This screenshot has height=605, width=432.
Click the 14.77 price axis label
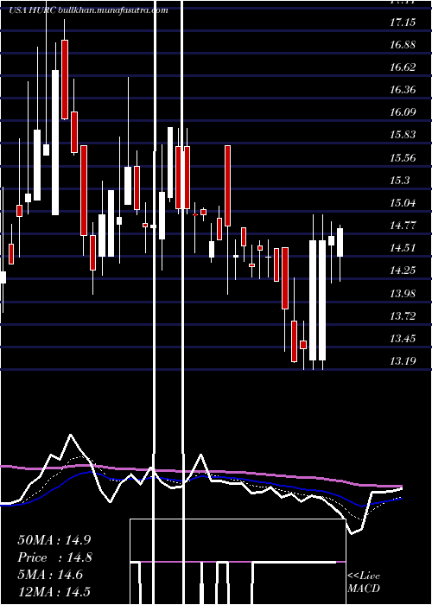403,226
